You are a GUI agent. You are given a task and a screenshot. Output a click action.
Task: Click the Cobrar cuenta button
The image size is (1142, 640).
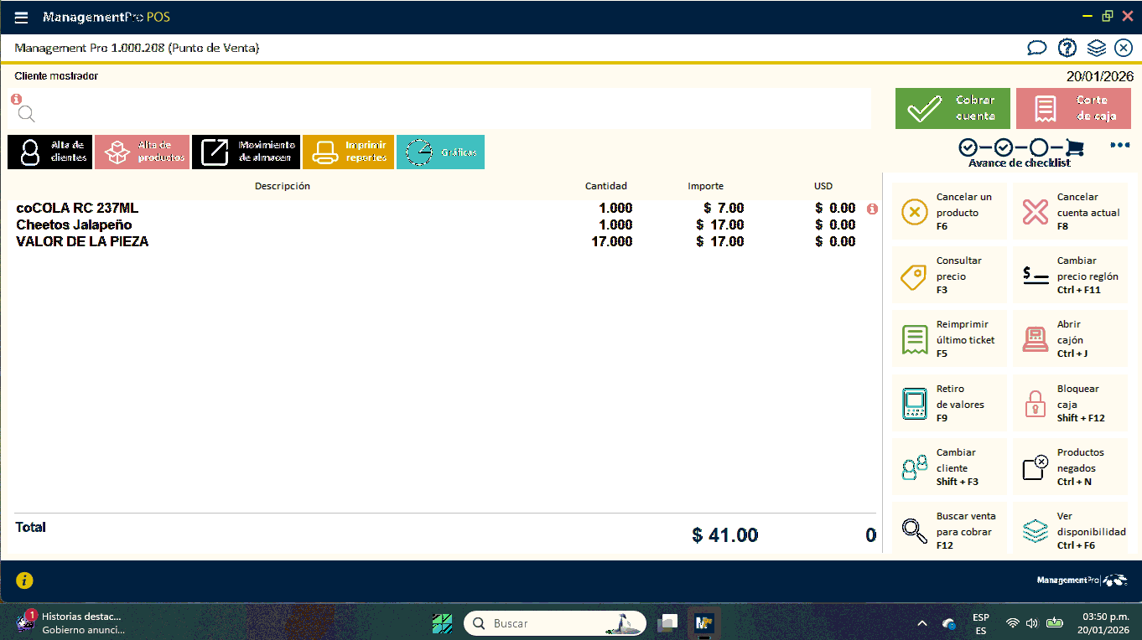pyautogui.click(x=953, y=109)
